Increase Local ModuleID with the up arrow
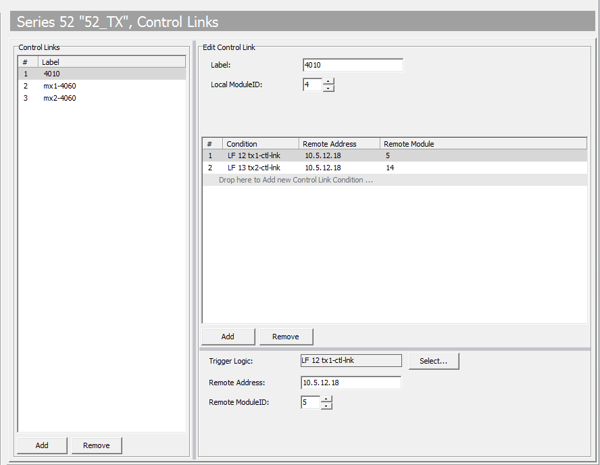The height and width of the screenshot is (465, 600). [x=328, y=81]
